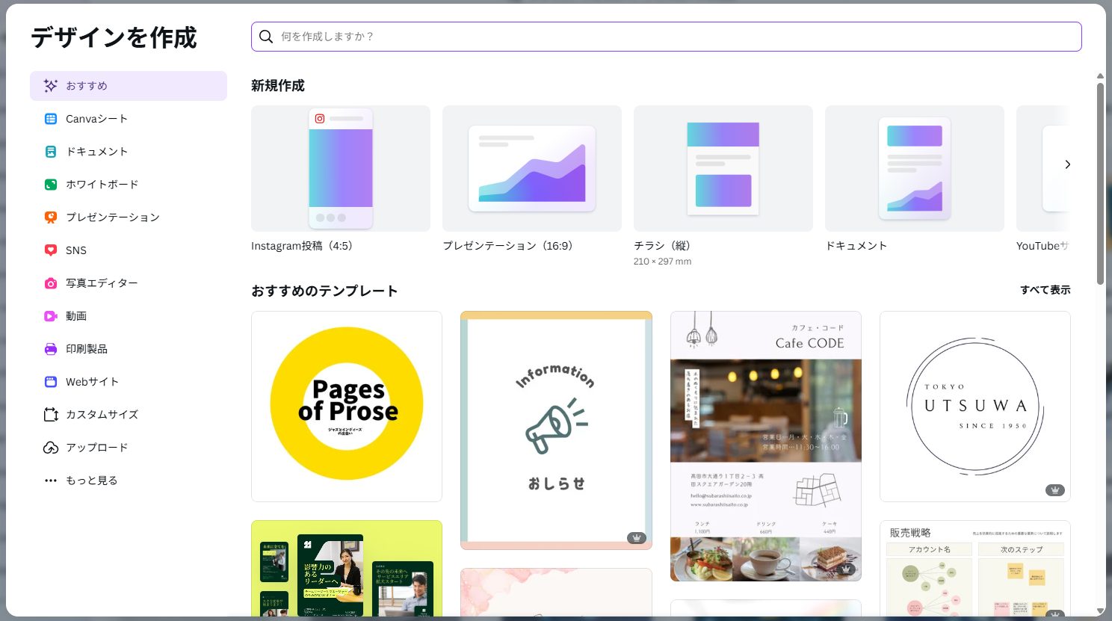Open the SNS heart icon
This screenshot has height=621, width=1112.
click(51, 250)
